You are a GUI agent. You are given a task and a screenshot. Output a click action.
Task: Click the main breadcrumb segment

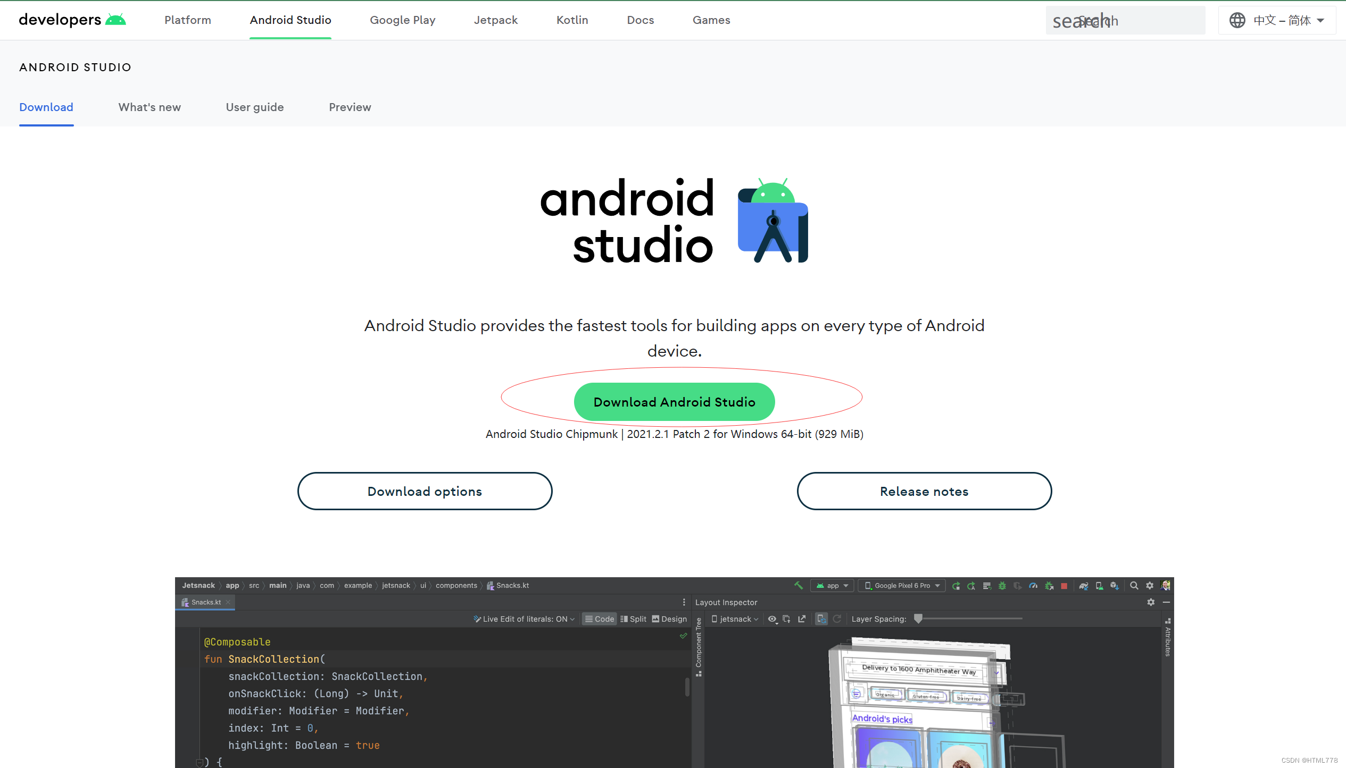point(278,585)
